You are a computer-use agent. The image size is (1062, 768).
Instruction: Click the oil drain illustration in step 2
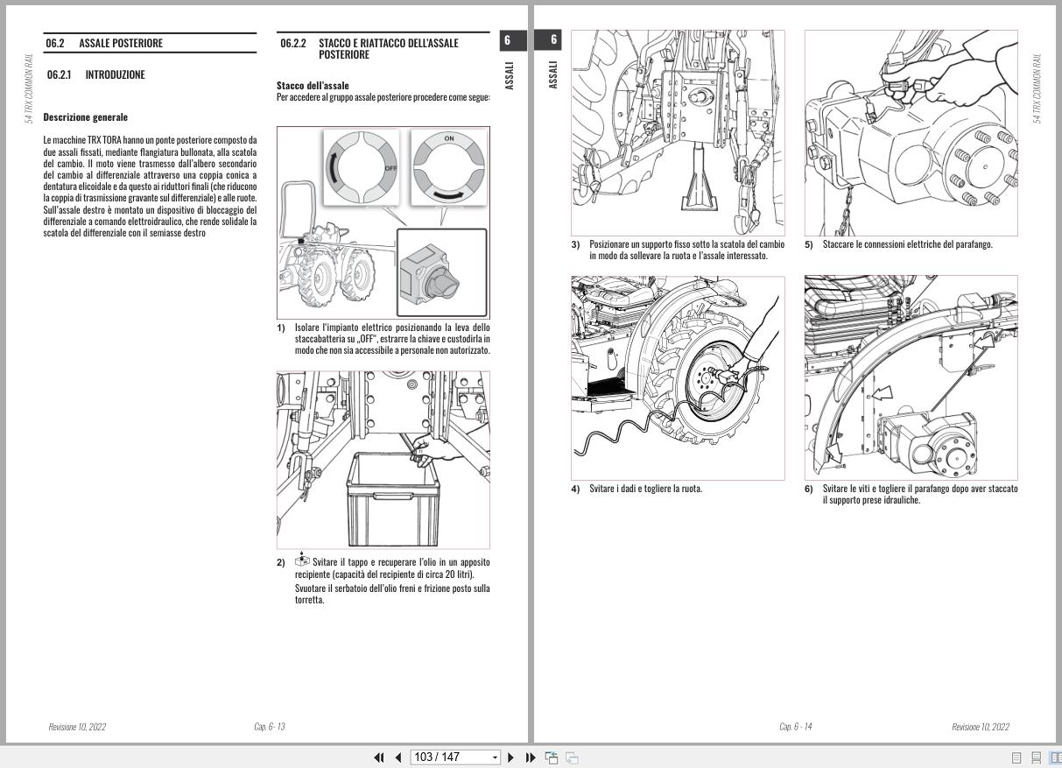[383, 459]
